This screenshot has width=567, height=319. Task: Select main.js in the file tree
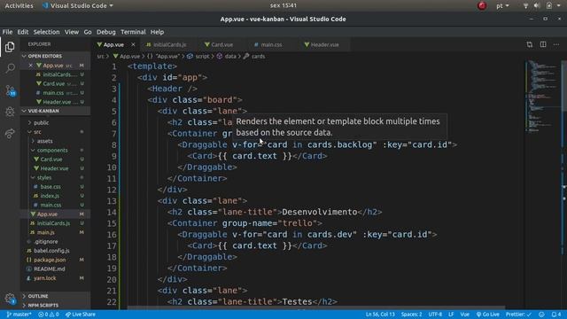pos(55,232)
